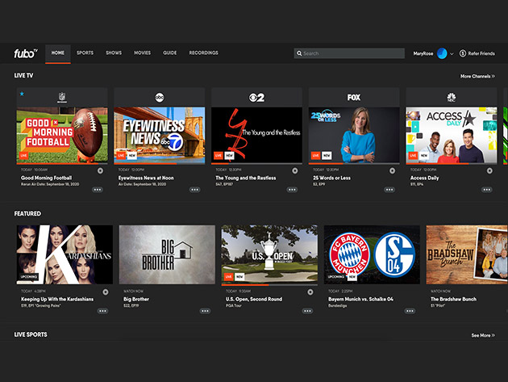
Task: Go to the Sports tab
Action: (85, 53)
